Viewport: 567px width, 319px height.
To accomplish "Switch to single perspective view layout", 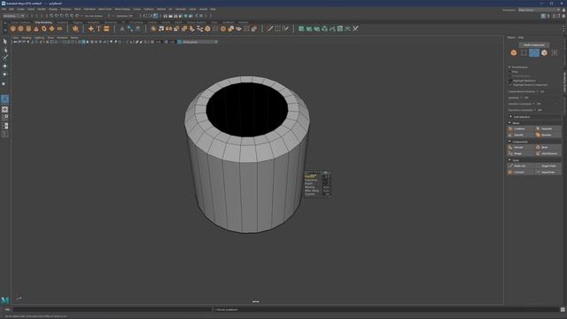I will tap(4, 109).
